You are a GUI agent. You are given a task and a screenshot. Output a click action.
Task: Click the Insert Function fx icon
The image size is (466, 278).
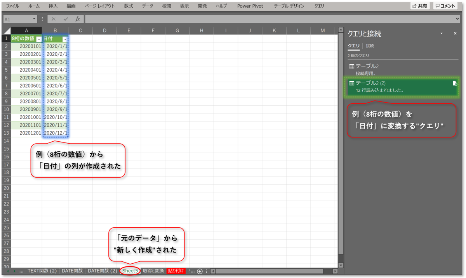[x=78, y=19]
